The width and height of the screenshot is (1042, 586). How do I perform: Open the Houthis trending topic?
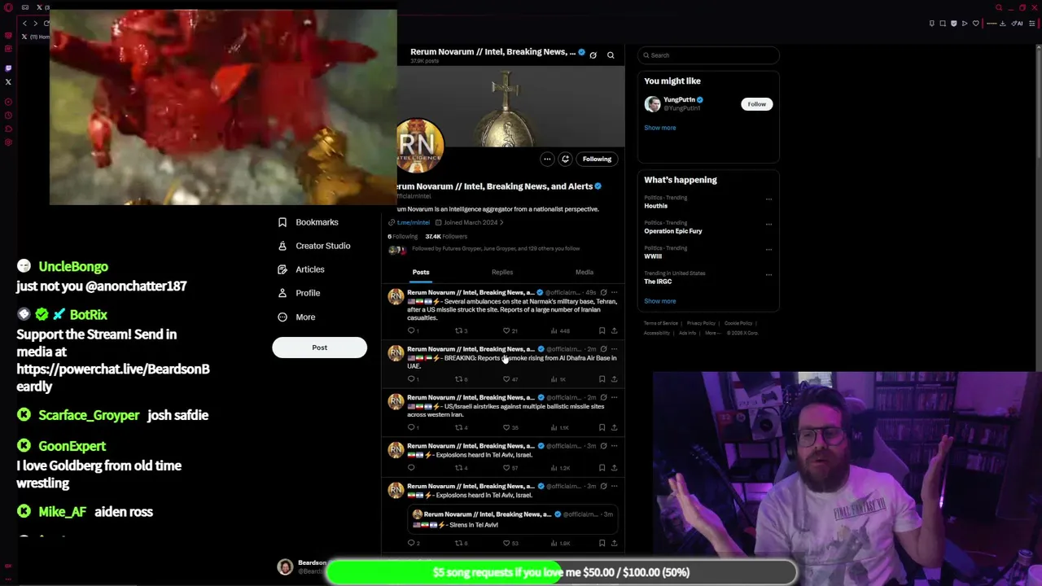pyautogui.click(x=655, y=206)
